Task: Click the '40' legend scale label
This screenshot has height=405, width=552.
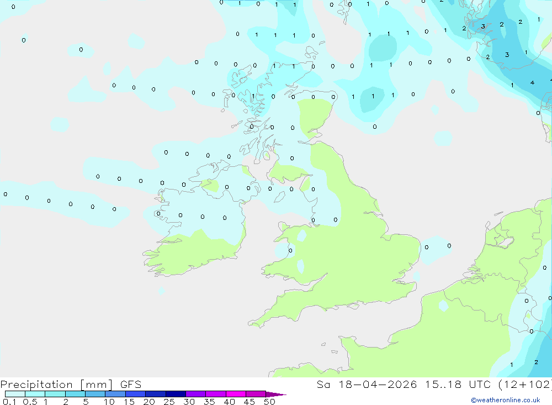Action: pyautogui.click(x=229, y=402)
